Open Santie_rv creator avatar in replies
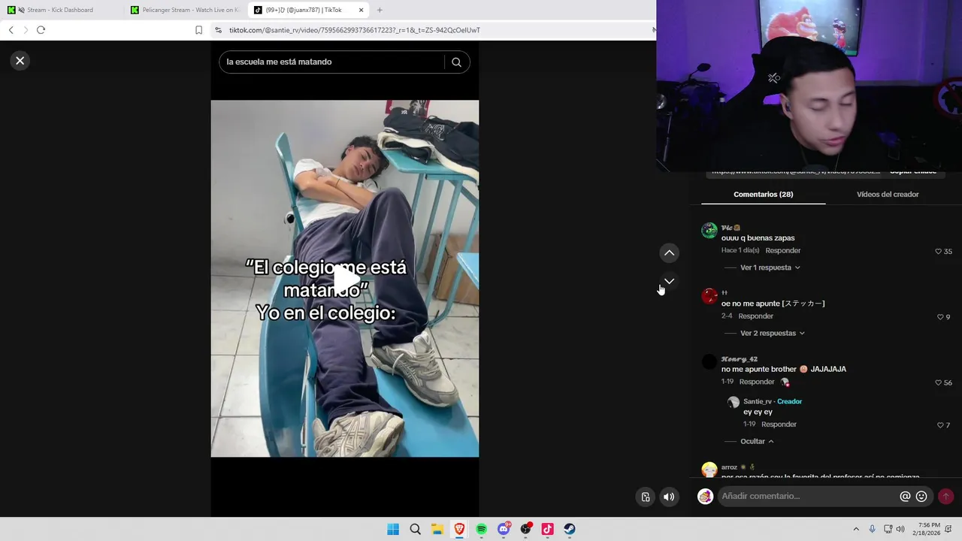Image resolution: width=962 pixels, height=541 pixels. pyautogui.click(x=734, y=402)
